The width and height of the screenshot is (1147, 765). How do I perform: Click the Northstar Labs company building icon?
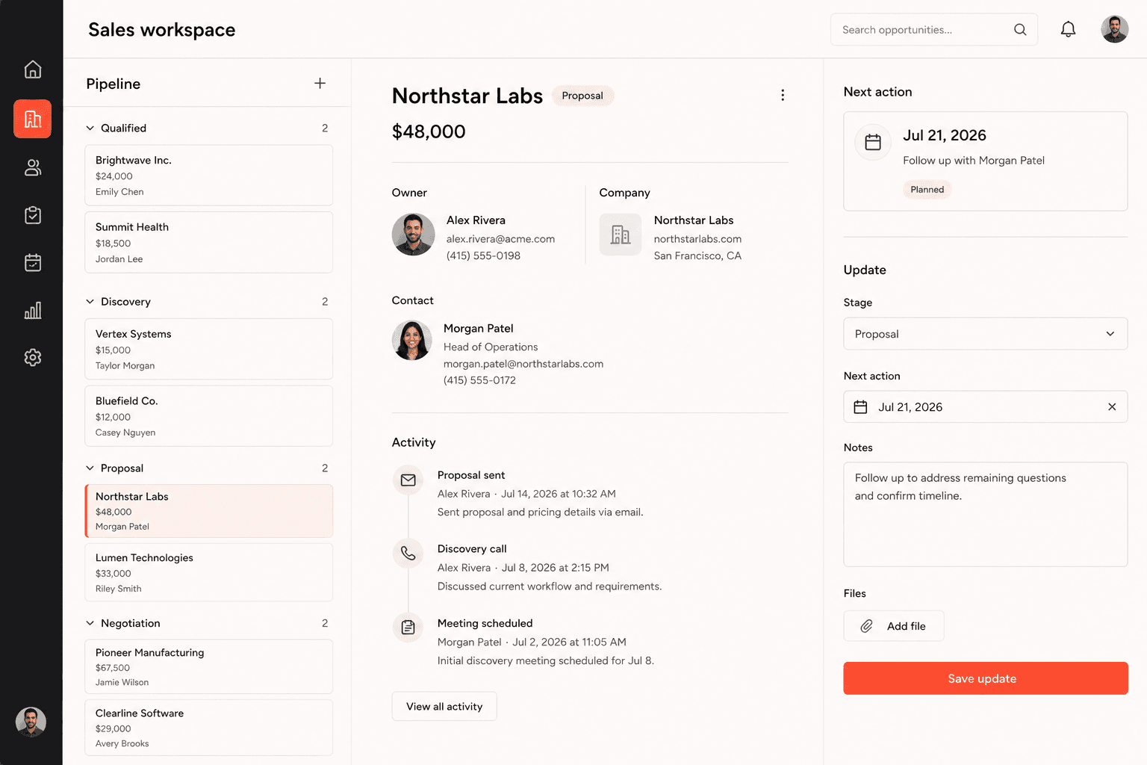621,235
